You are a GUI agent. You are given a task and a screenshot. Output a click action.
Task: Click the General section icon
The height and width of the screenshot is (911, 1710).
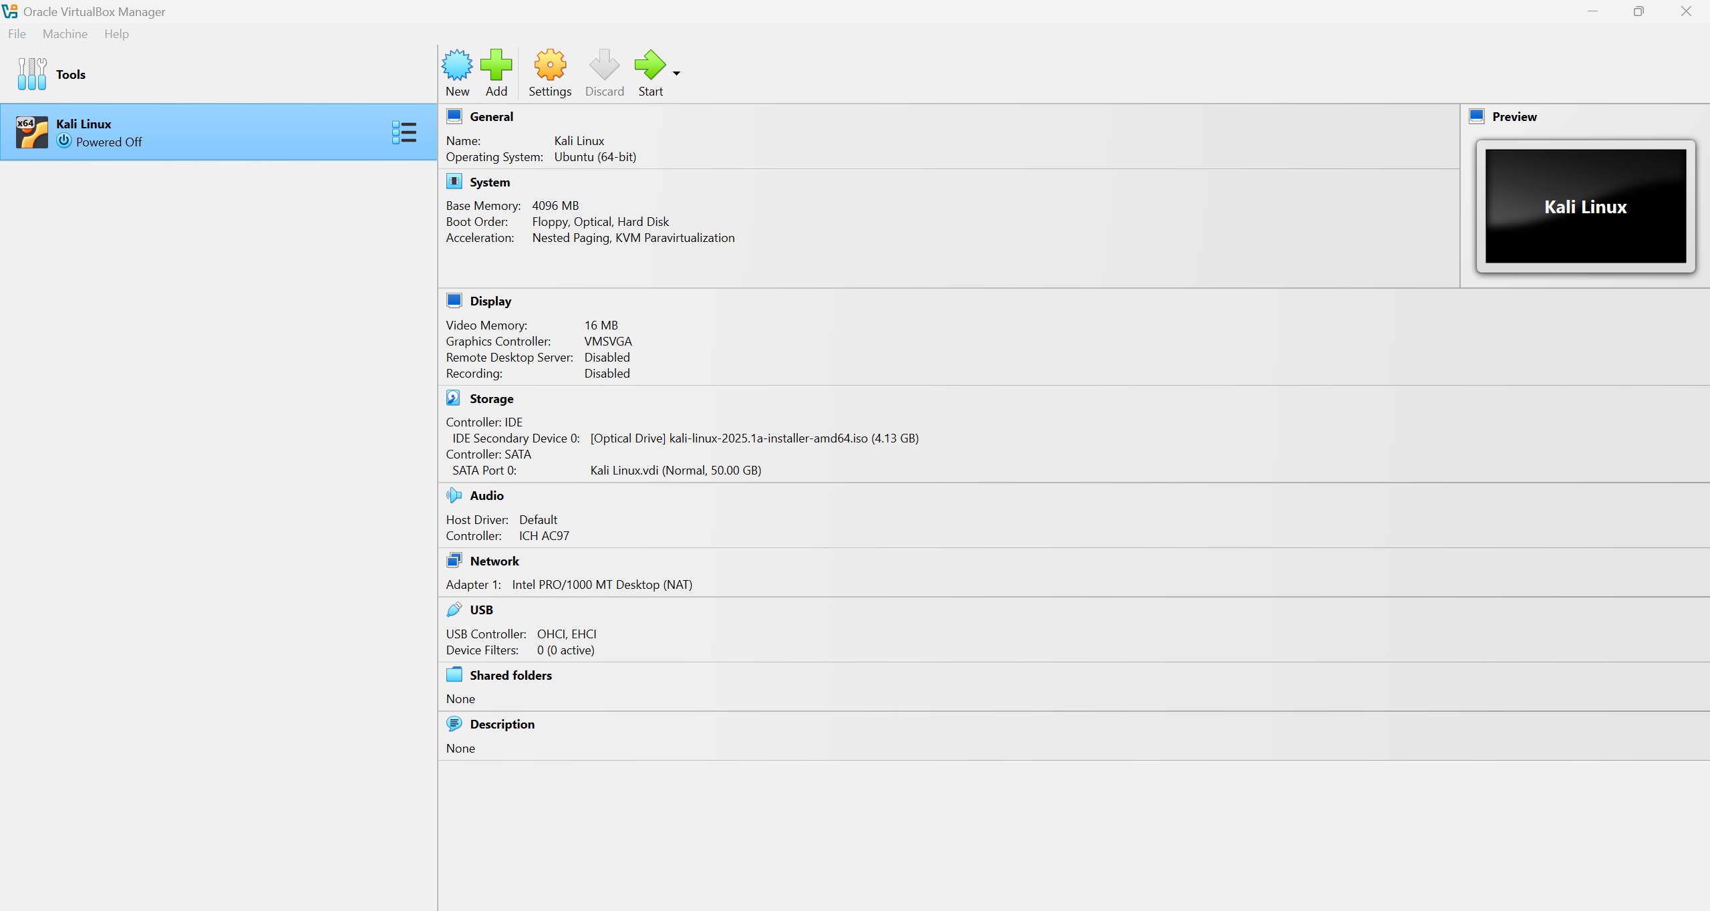click(454, 116)
